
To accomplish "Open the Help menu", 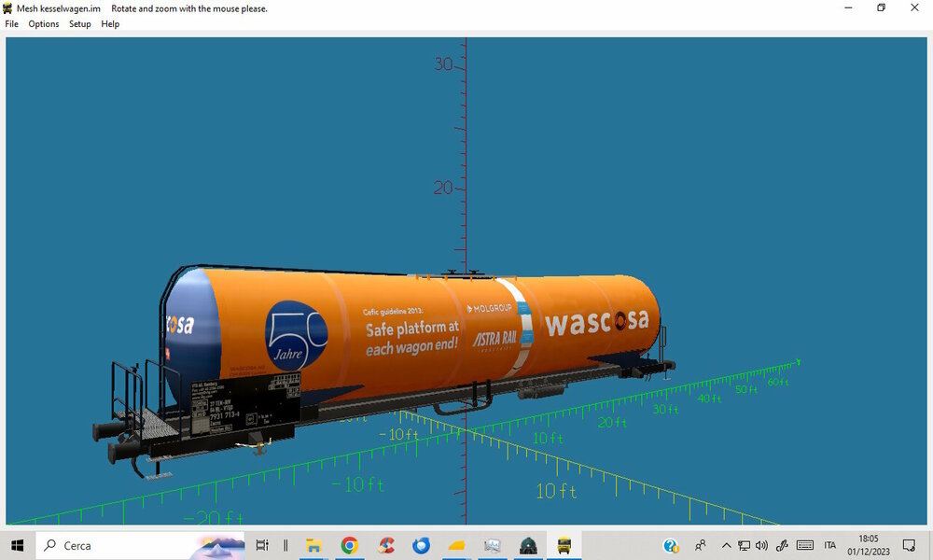I will pos(110,24).
